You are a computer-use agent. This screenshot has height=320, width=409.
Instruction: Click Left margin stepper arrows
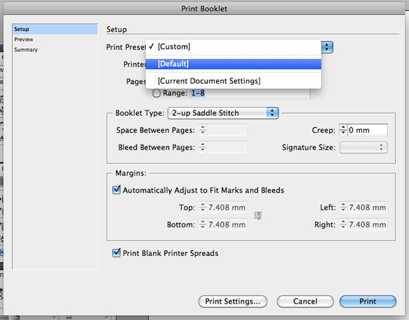click(x=343, y=208)
